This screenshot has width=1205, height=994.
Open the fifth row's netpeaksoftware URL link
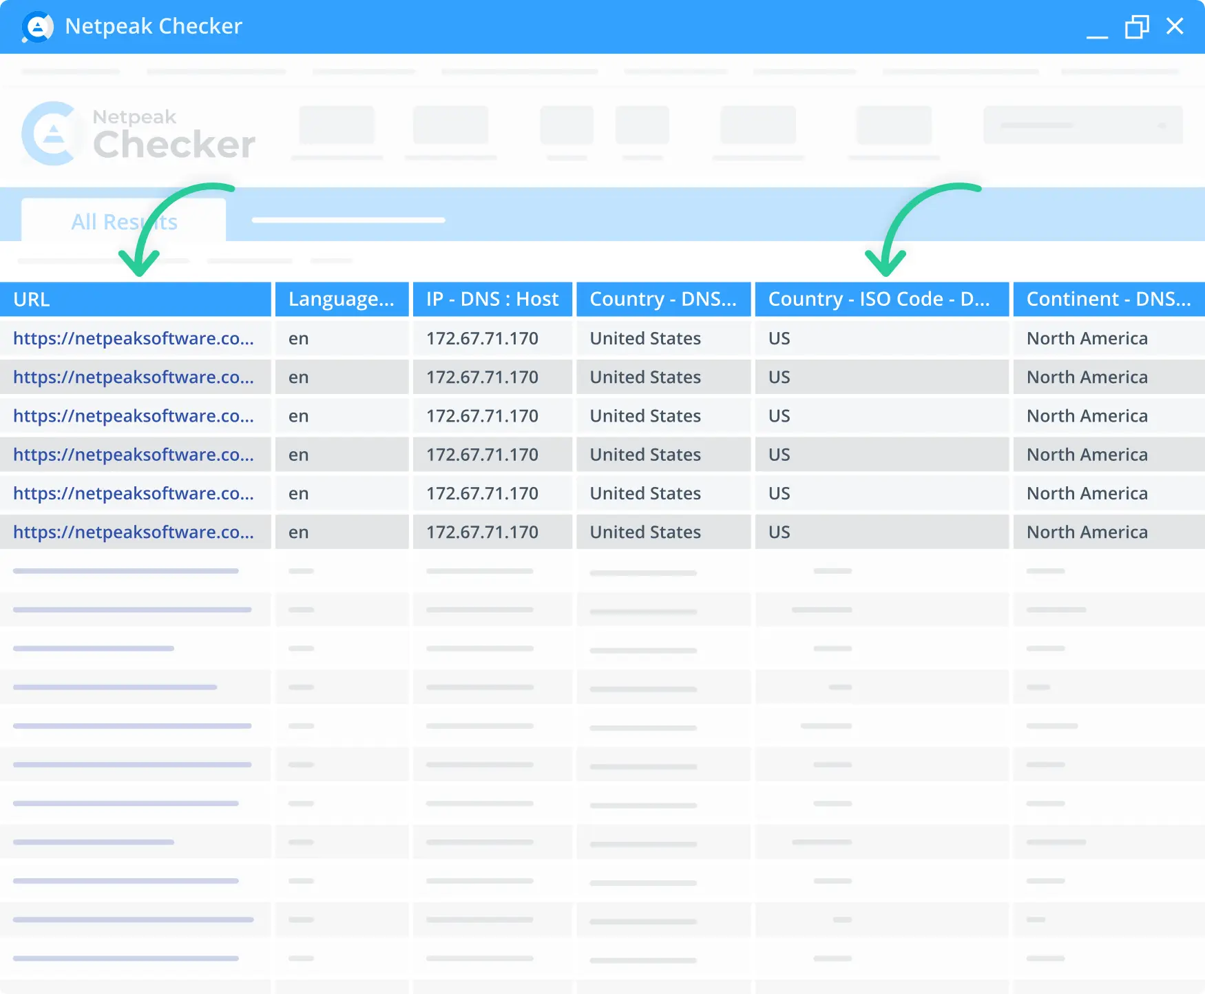134,493
